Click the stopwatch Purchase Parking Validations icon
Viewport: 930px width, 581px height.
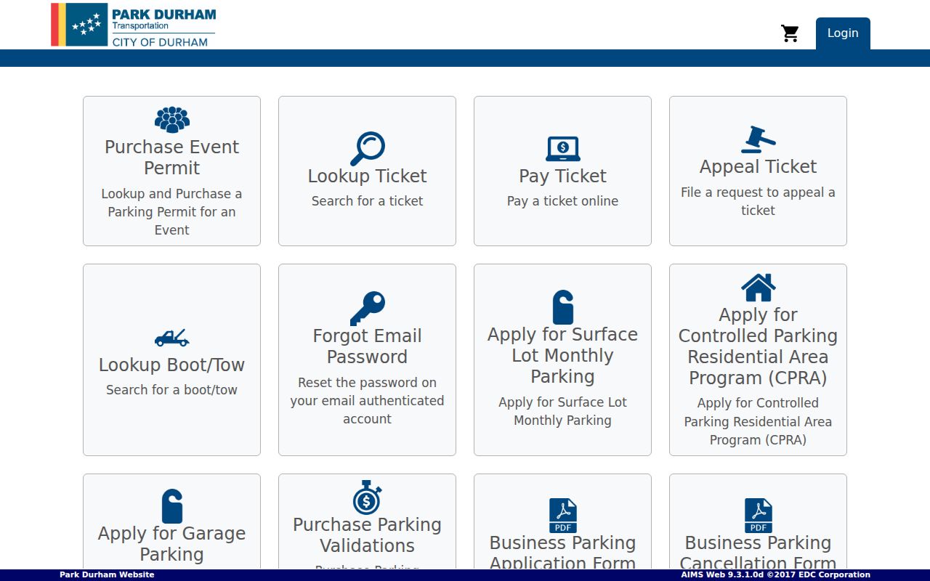[x=368, y=497]
